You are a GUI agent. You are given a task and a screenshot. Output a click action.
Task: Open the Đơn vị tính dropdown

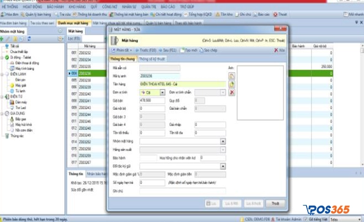tap(162, 93)
